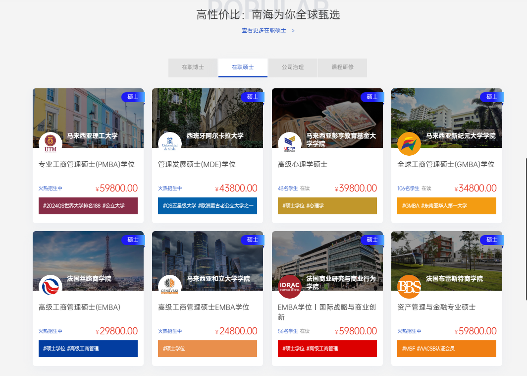Click the 硕士 badge on 法国丝路商学院 card
Screen dimensions: 527x376
coord(133,240)
